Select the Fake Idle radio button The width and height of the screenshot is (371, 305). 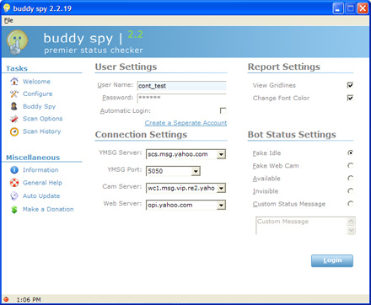351,152
